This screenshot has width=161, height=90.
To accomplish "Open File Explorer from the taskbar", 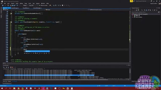I will click(14, 88).
